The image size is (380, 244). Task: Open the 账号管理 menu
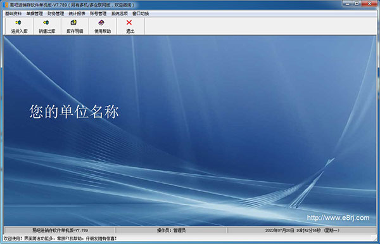(x=98, y=13)
